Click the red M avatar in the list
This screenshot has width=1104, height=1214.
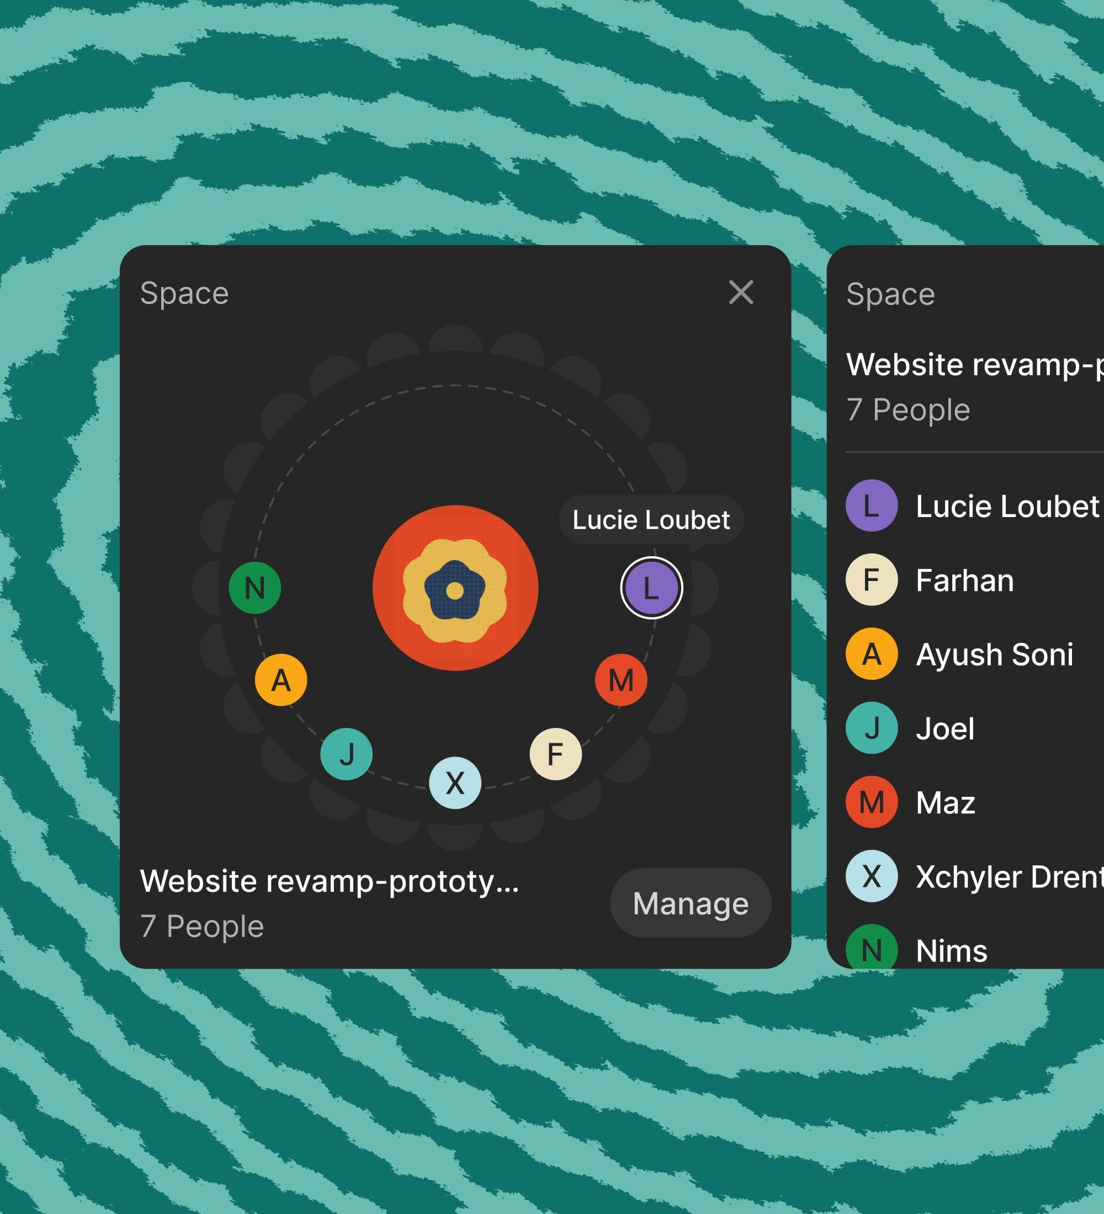click(x=872, y=802)
